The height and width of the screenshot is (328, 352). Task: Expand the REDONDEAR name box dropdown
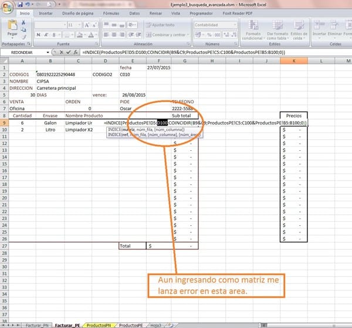(x=48, y=53)
